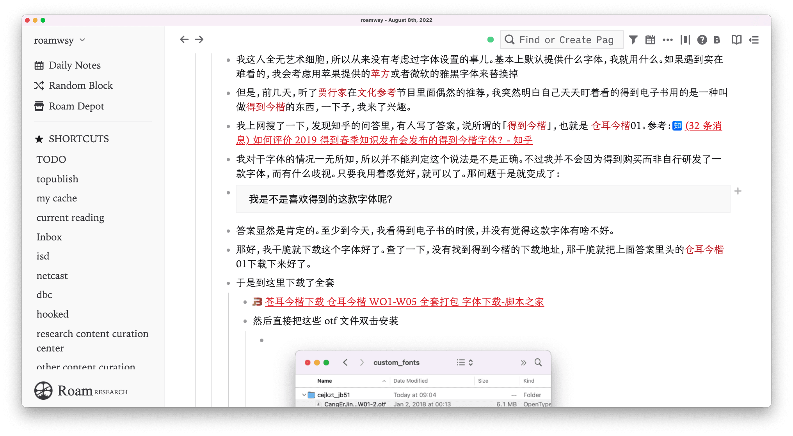Open the graph overview book icon
The height and width of the screenshot is (436, 793).
pos(736,39)
